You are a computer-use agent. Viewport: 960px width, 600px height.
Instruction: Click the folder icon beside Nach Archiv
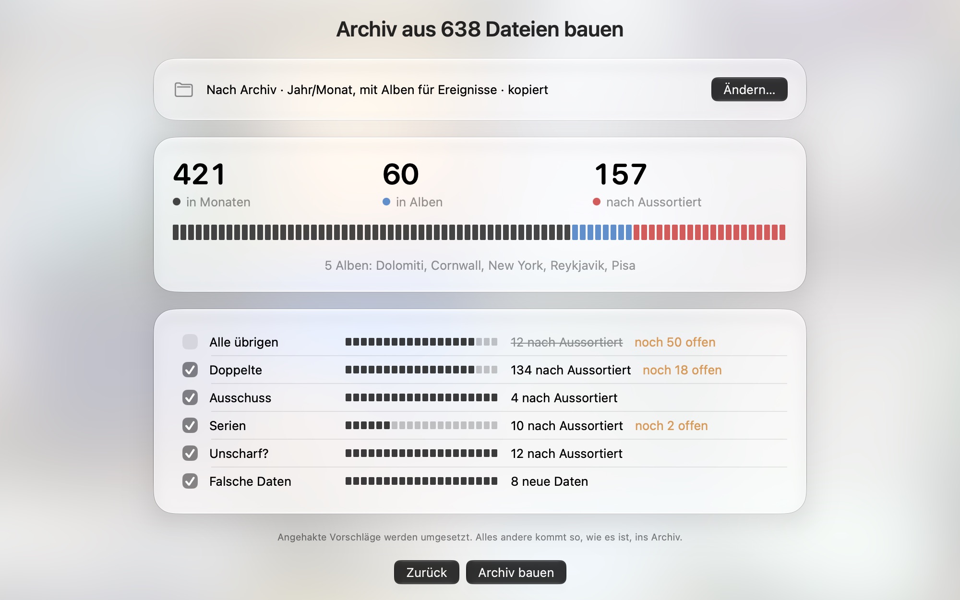coord(183,90)
